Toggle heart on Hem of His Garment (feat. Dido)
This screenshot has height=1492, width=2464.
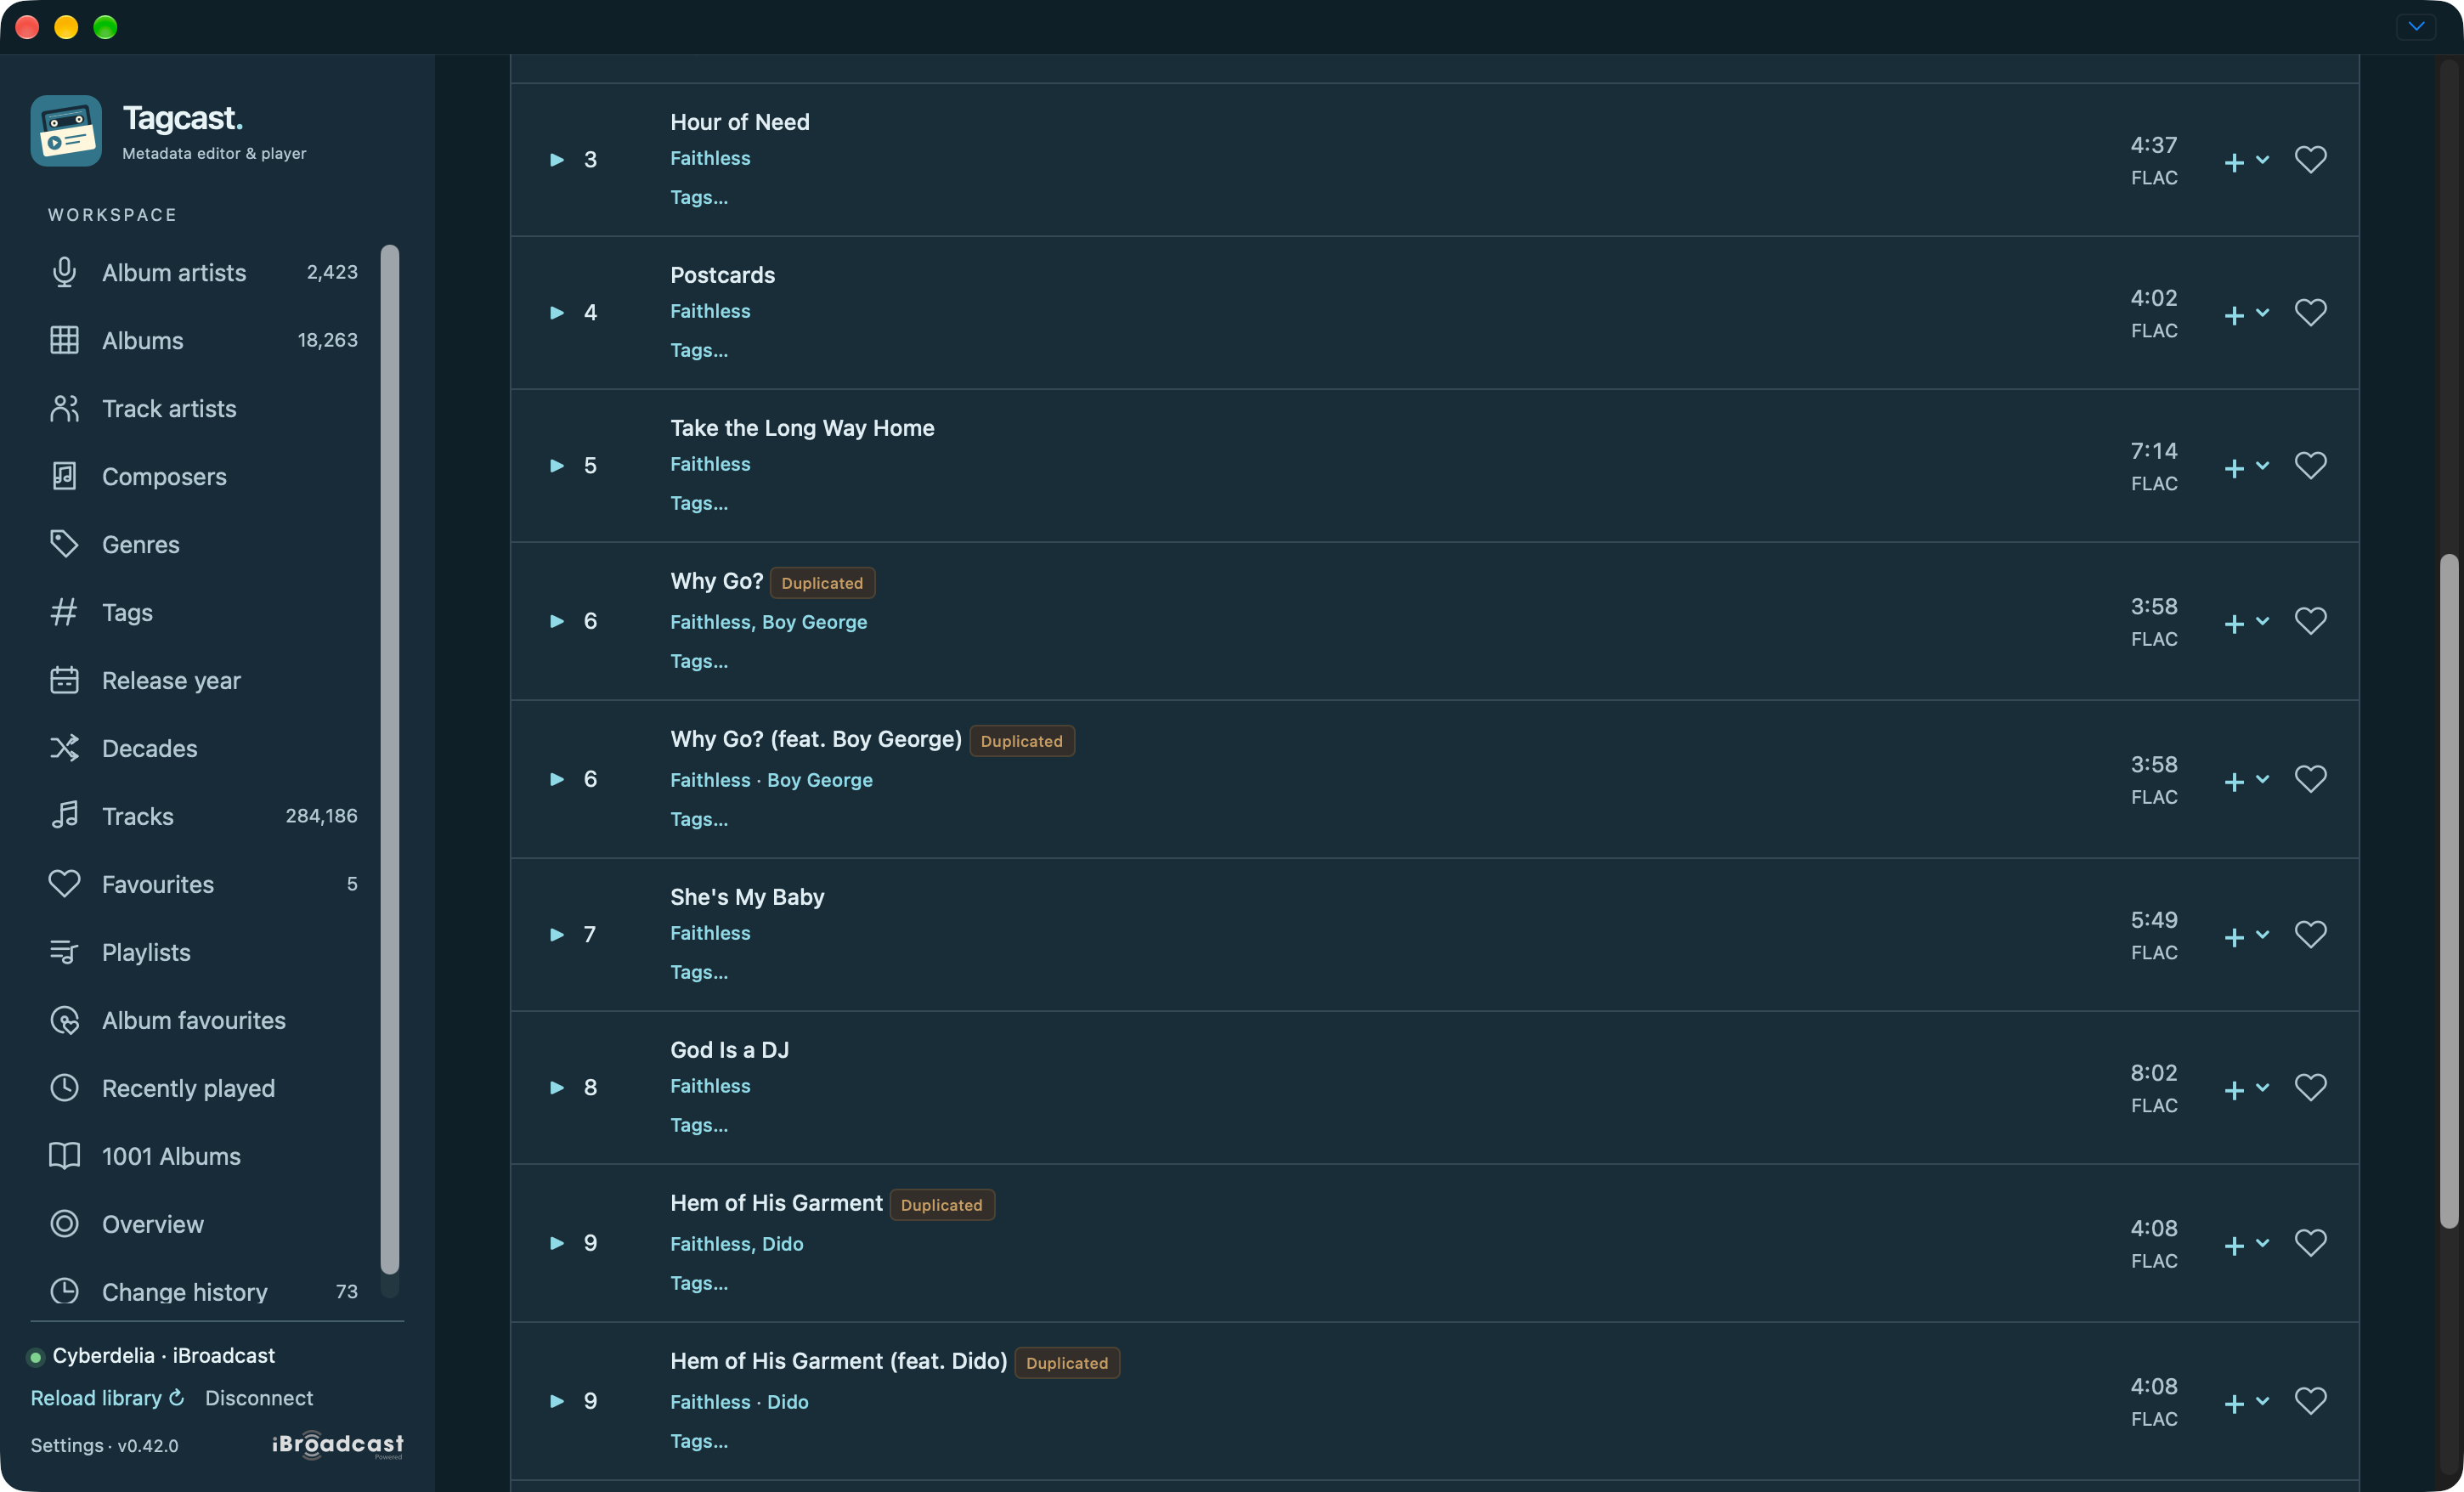click(2310, 1401)
